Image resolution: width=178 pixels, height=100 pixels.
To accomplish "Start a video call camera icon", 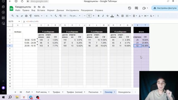I will point(144,8).
